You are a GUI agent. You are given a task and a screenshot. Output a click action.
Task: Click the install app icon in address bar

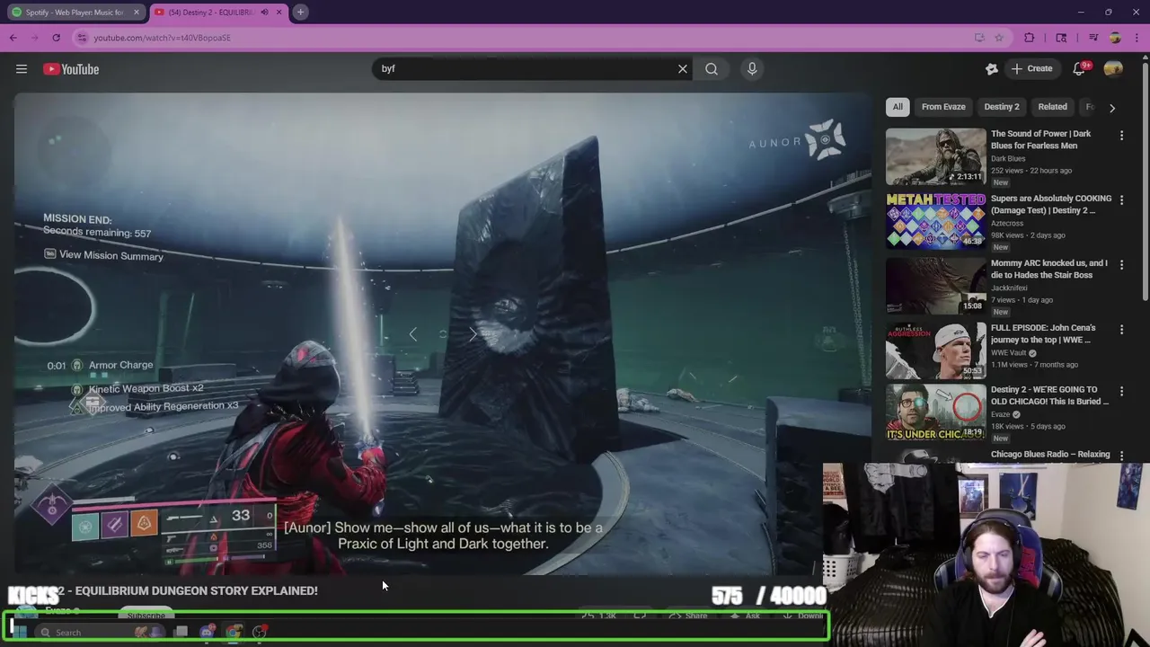tap(979, 38)
